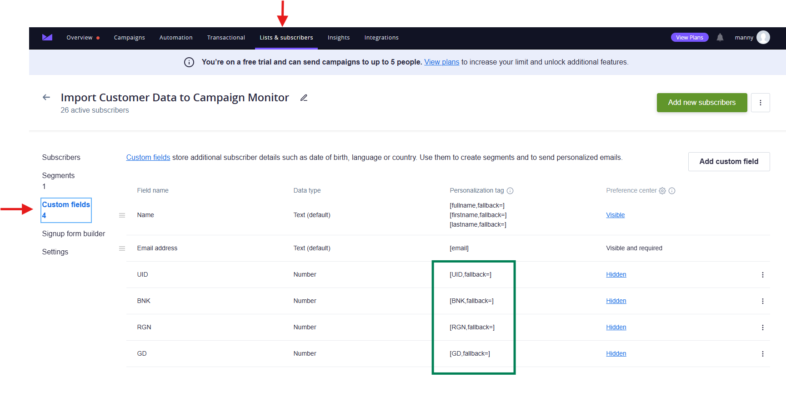The image size is (786, 397).
Task: Grab the Name row reorder handle
Action: (122, 215)
